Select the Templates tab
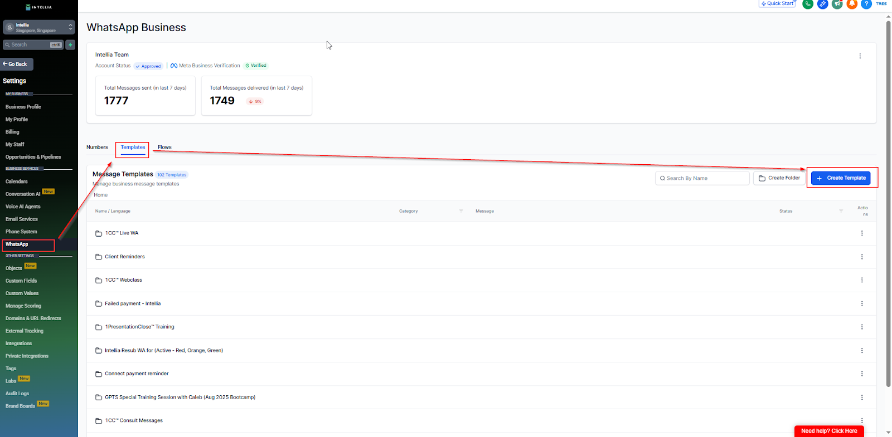 pyautogui.click(x=133, y=148)
